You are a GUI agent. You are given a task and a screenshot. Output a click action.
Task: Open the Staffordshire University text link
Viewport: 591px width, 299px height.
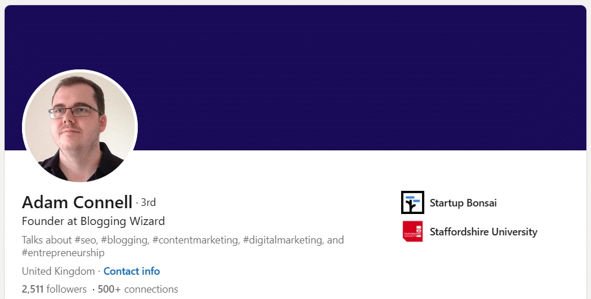point(483,232)
